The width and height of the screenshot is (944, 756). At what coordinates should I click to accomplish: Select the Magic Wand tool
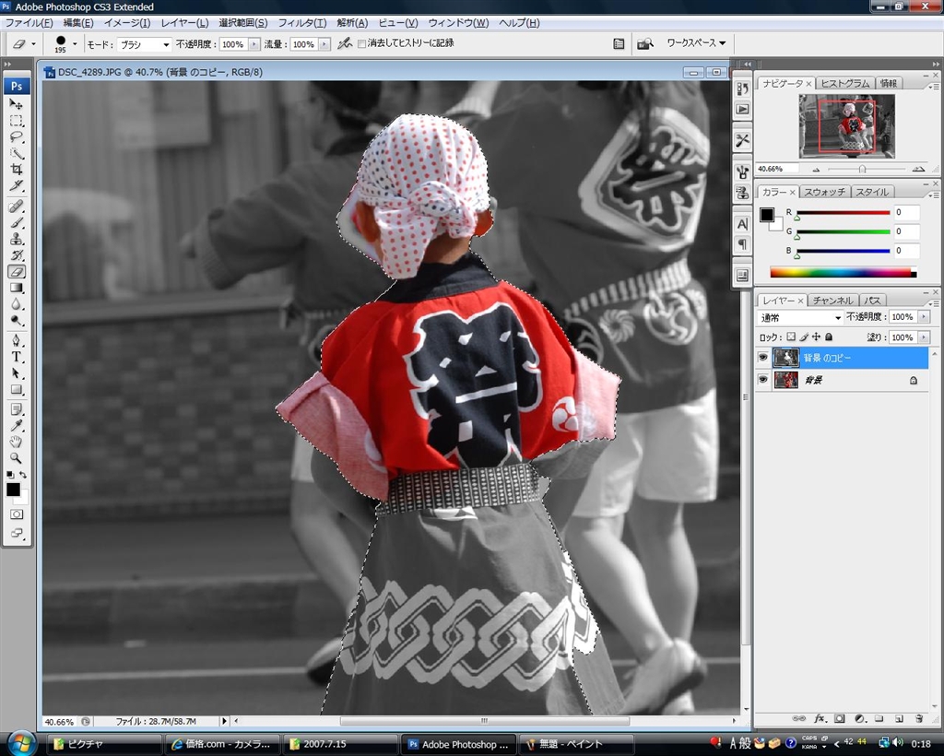(17, 153)
